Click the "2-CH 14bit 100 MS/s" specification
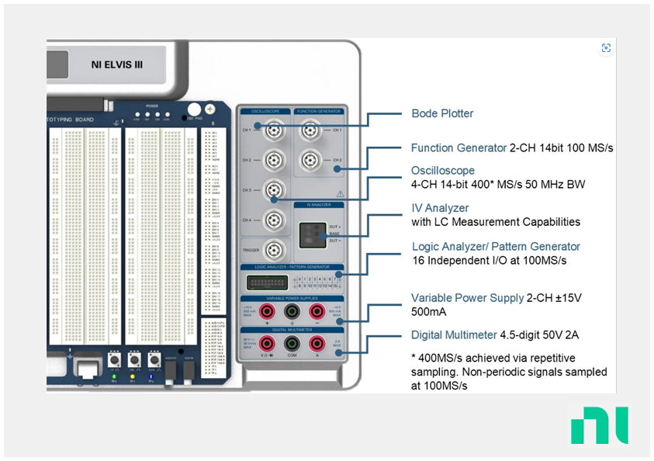654x461 pixels. (x=562, y=147)
